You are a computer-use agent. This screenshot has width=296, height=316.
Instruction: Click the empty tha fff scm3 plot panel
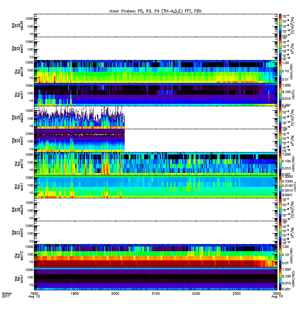[155, 49]
